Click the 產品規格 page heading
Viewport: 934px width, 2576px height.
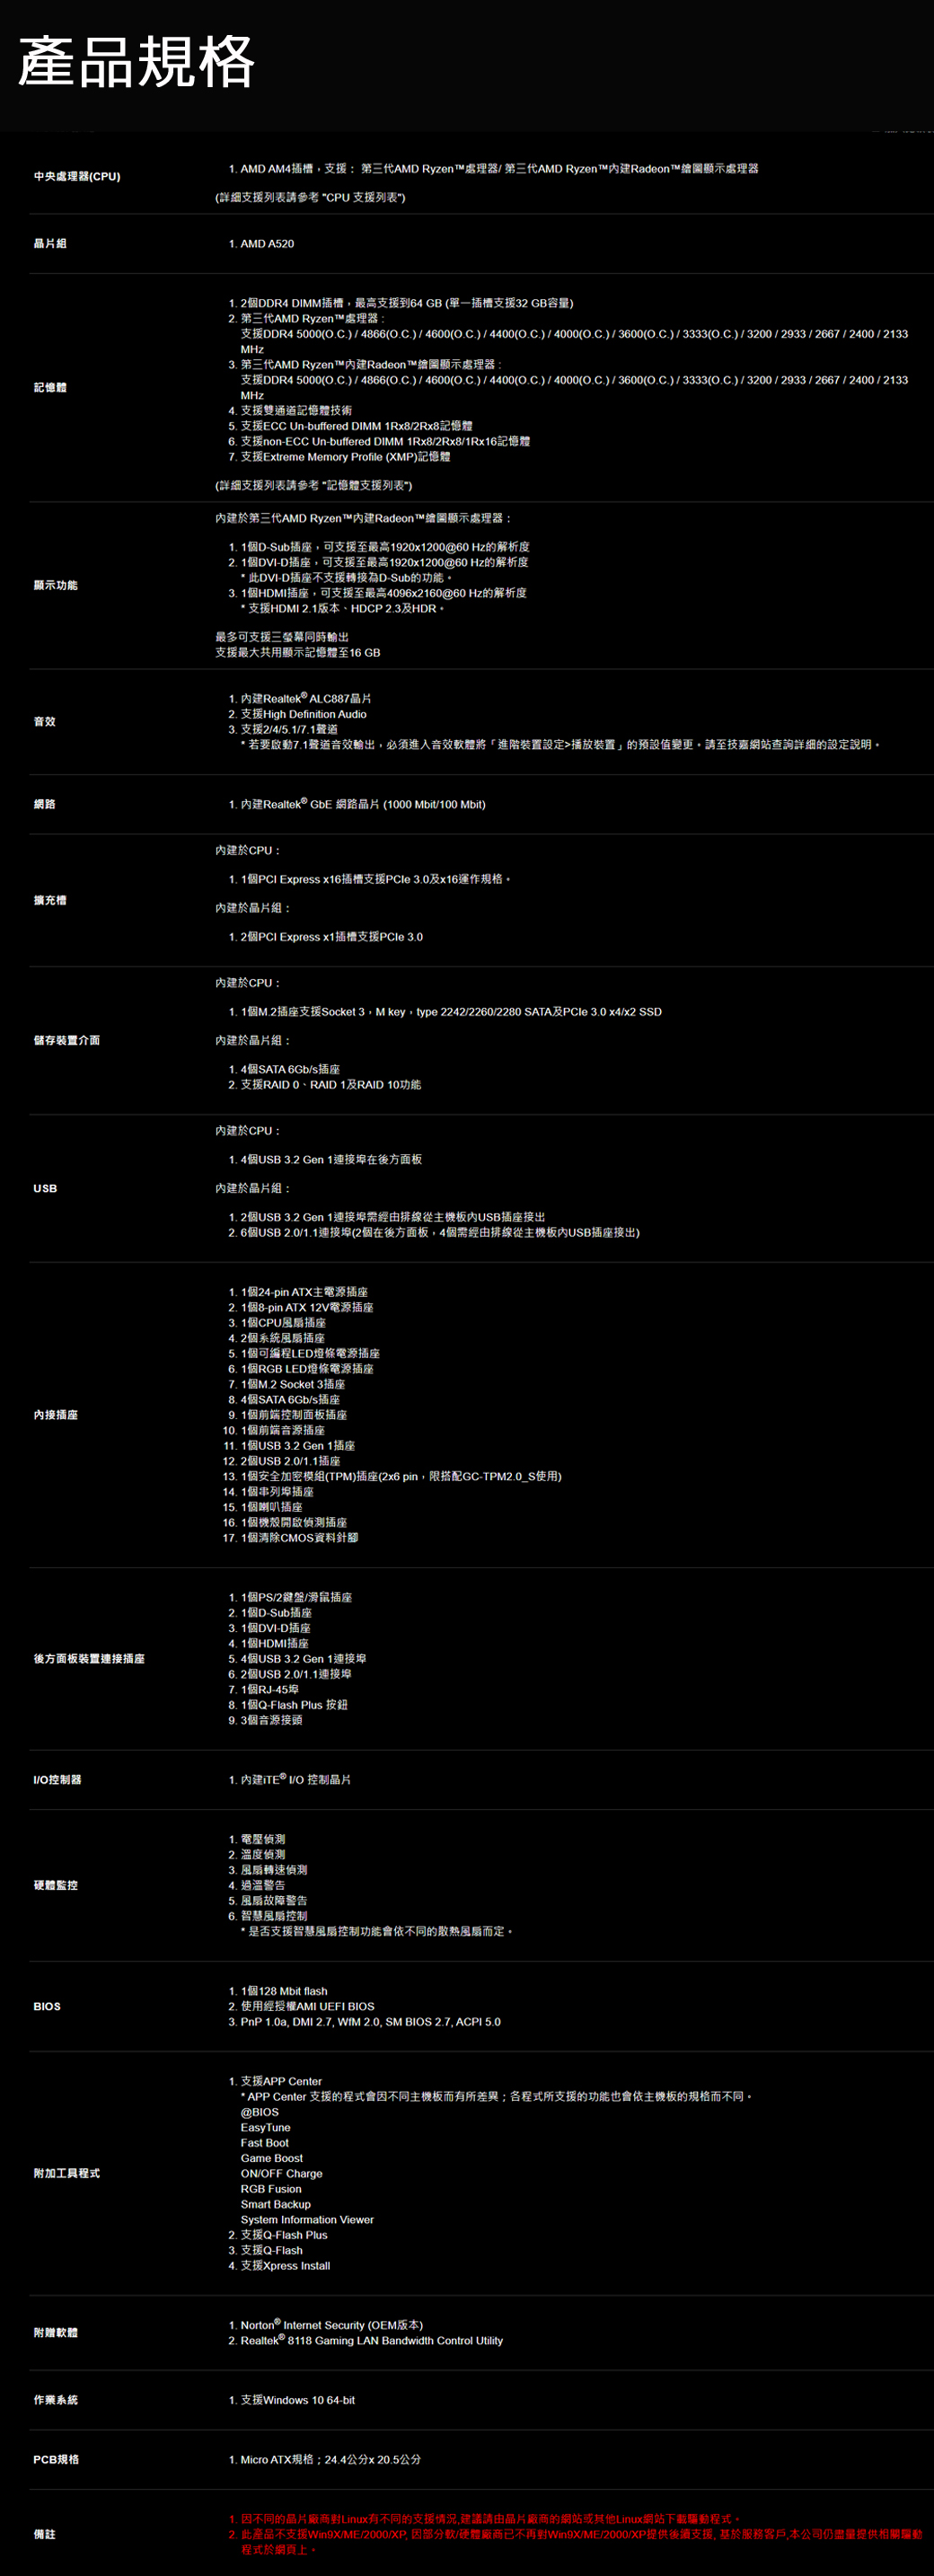(x=136, y=62)
